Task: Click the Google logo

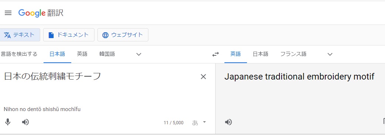Action: tap(32, 13)
